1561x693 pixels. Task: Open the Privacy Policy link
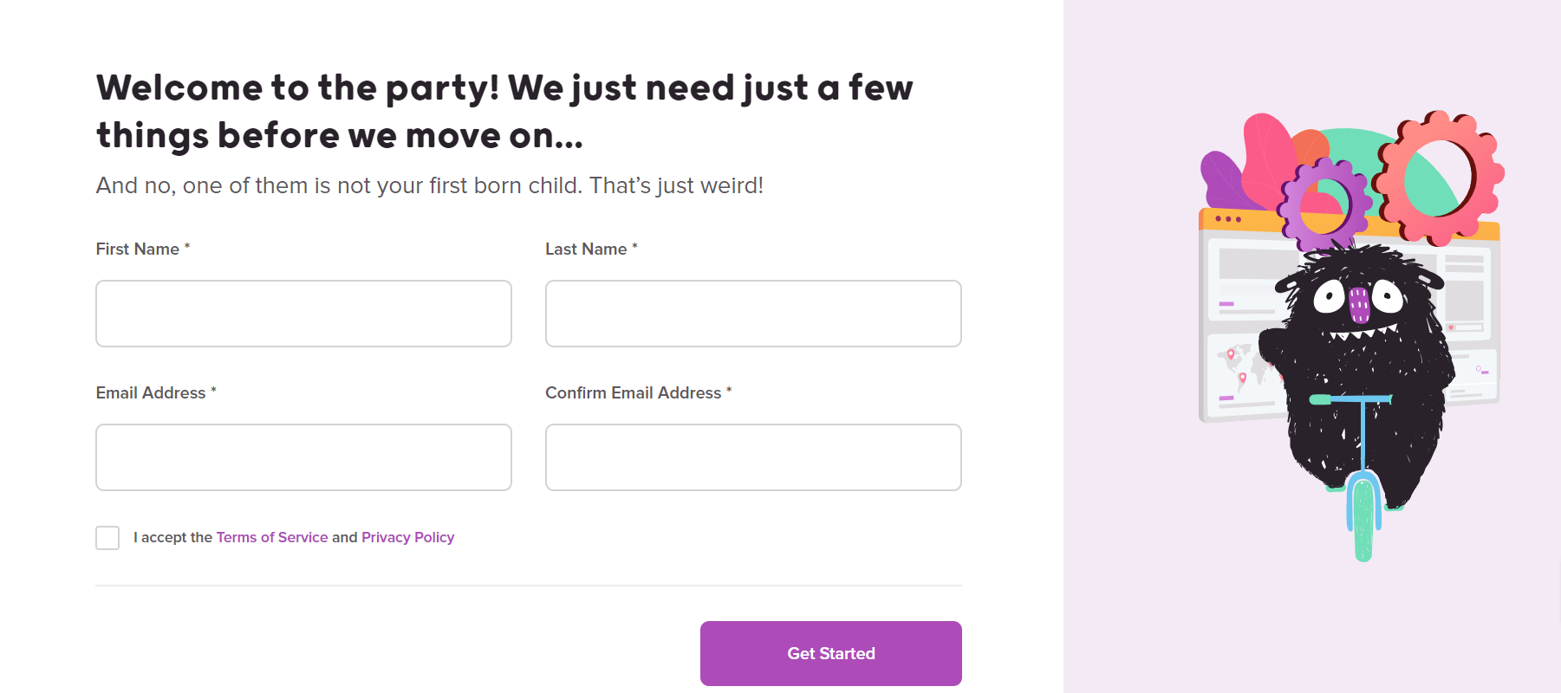[x=407, y=537]
